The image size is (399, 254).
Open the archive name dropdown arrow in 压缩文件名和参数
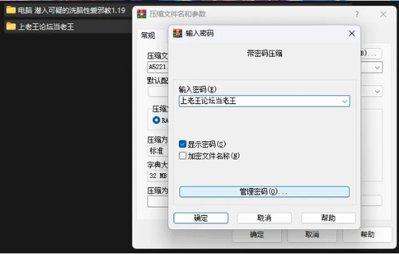point(377,67)
